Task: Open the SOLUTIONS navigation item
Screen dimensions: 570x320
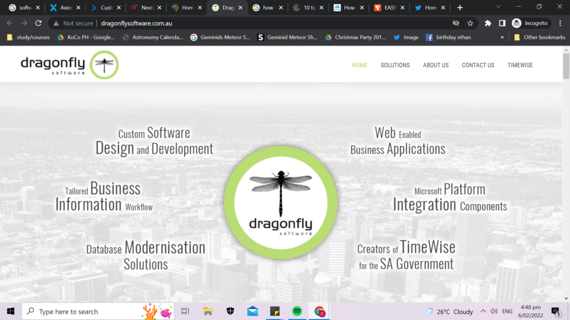Action: point(395,66)
